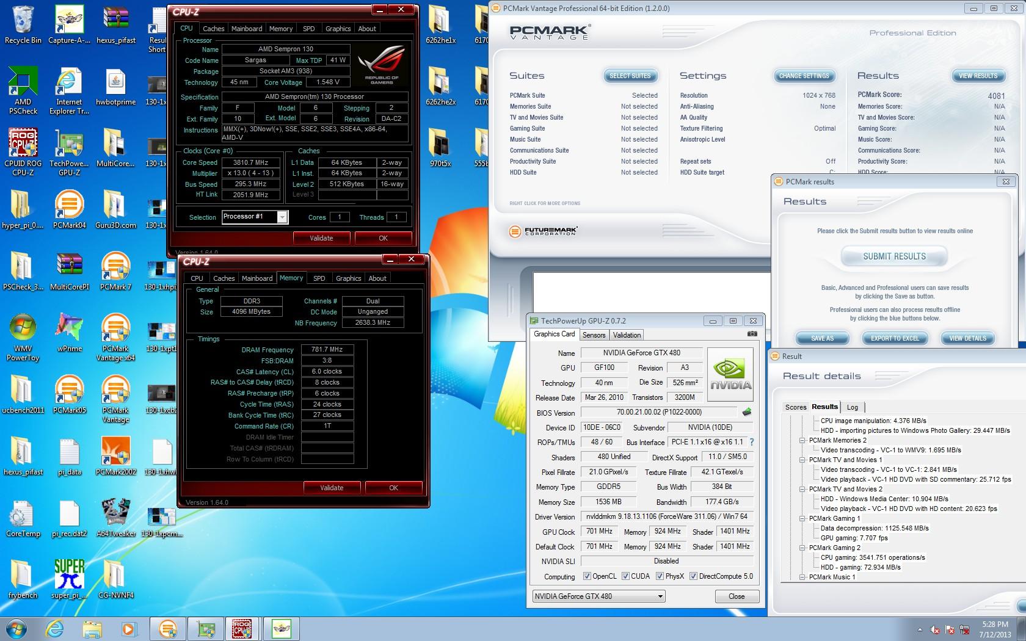This screenshot has width=1026, height=641.
Task: Select the 'CPU image manipulation: 4.376 MB/s' row
Action: pyautogui.click(x=873, y=421)
